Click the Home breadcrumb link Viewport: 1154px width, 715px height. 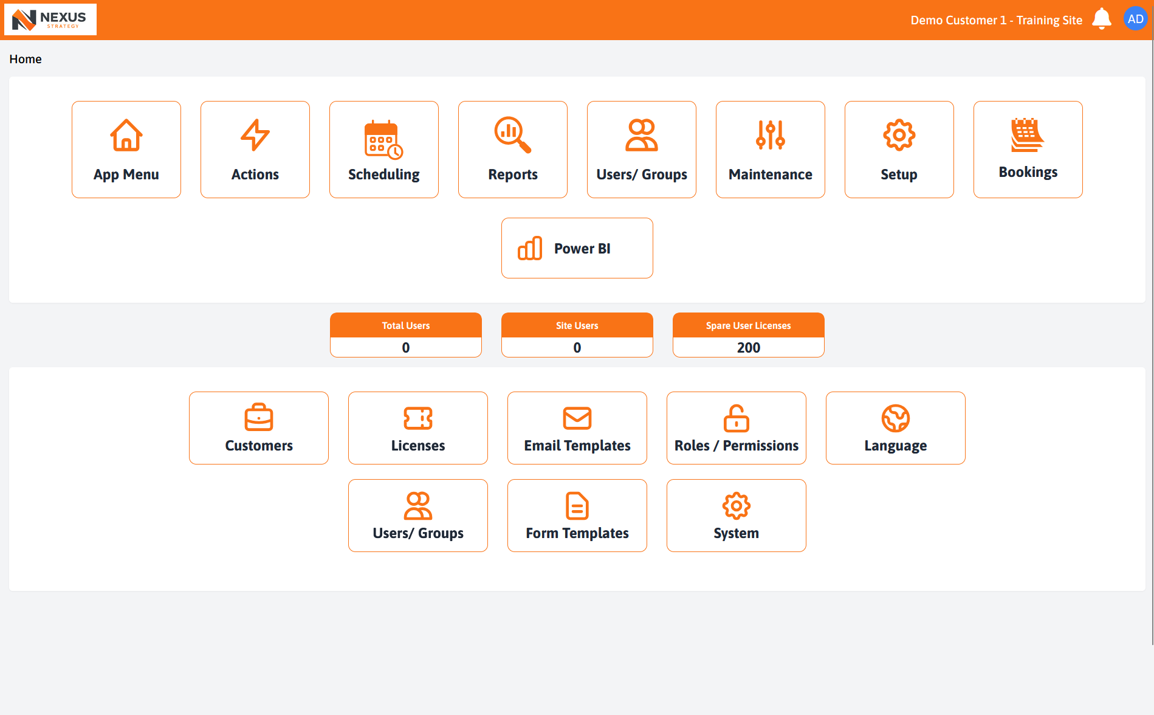(x=26, y=59)
